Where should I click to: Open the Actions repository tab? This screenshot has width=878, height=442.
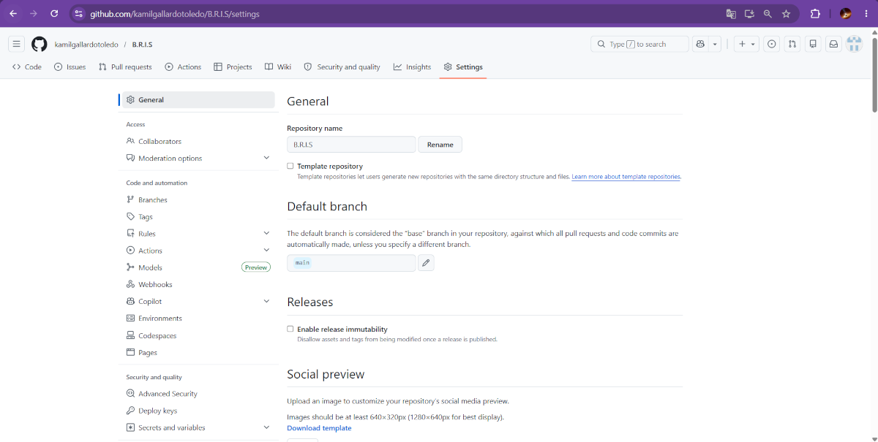(183, 67)
